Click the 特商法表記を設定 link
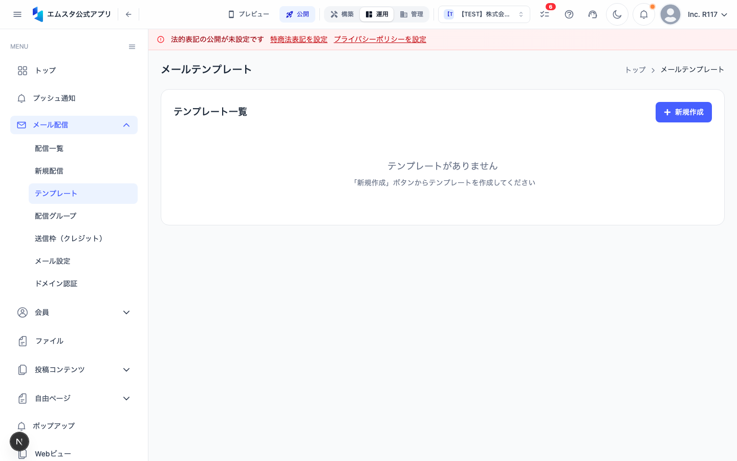Image resolution: width=737 pixels, height=461 pixels. click(299, 39)
